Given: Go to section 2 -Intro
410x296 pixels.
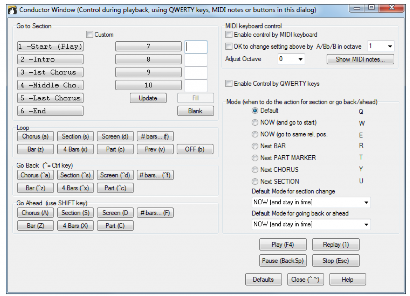Looking at the screenshot, I should [50, 59].
